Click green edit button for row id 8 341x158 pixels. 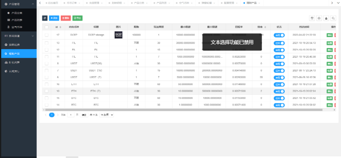click(330, 64)
